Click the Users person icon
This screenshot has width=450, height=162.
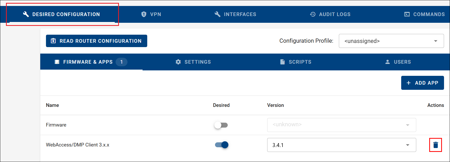tap(388, 62)
